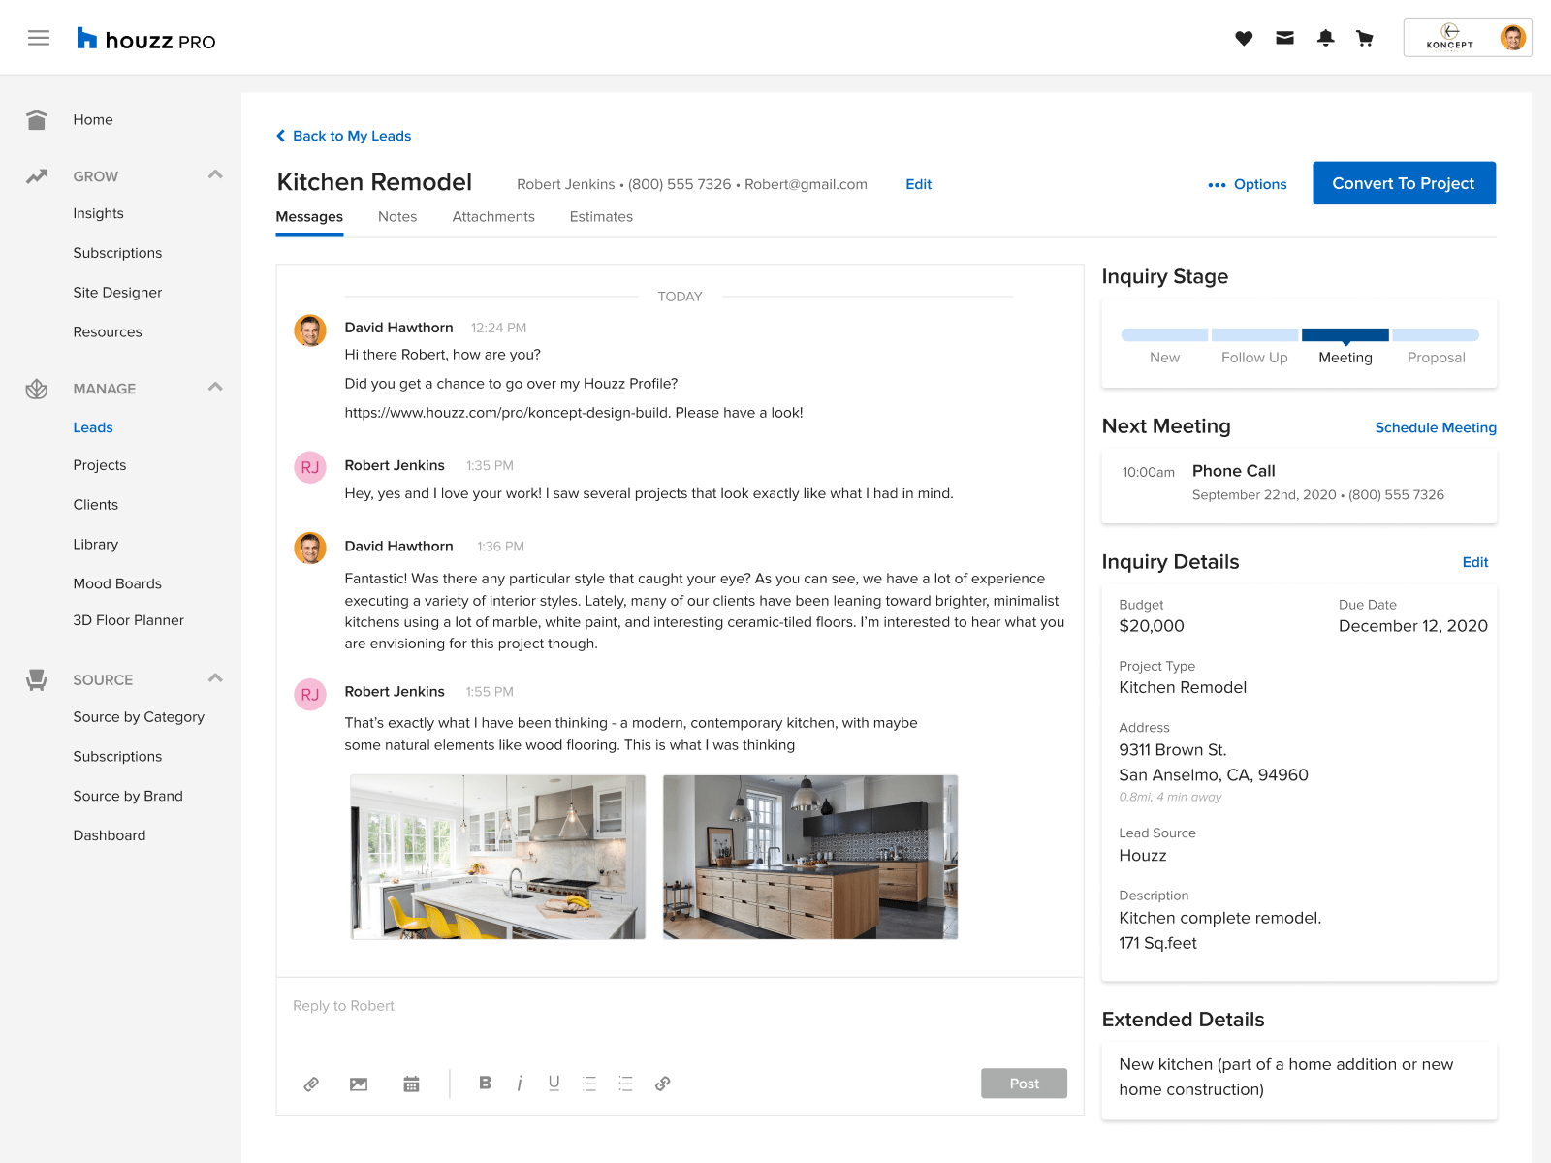This screenshot has width=1551, height=1163.
Task: Click the favorites heart icon
Action: pyautogui.click(x=1244, y=38)
